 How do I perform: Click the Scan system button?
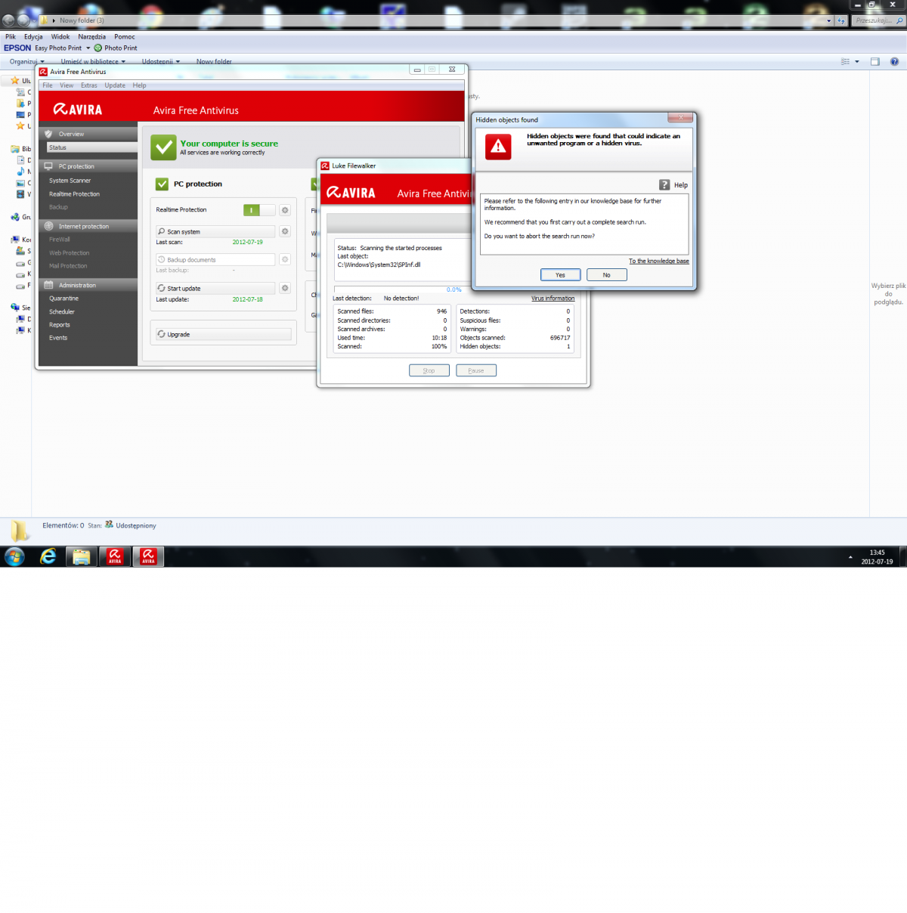215,231
